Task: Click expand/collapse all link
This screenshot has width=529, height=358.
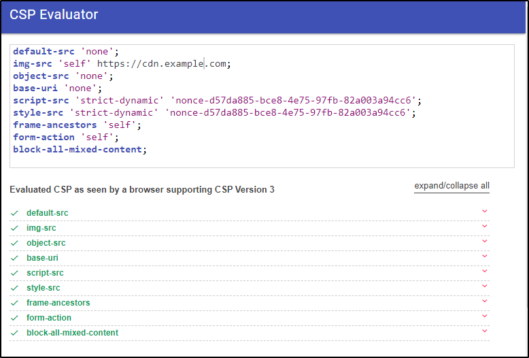Action: 451,186
